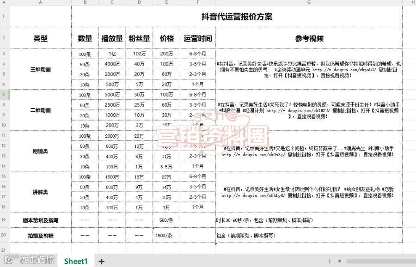The width and height of the screenshot is (416, 267).
Task: Switch to the Sheet1 tab
Action: (x=76, y=261)
